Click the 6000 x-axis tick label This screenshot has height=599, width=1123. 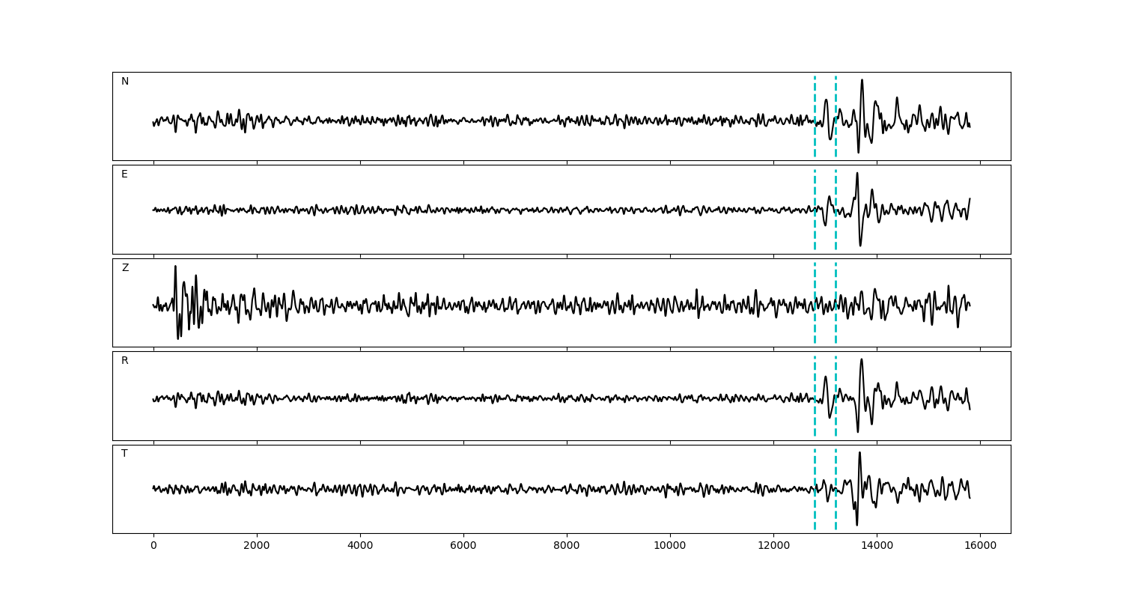coord(463,546)
